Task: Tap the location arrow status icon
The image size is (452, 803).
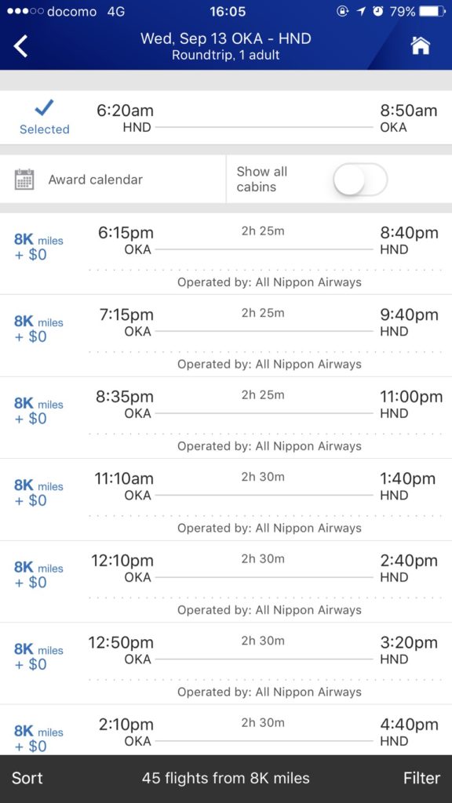Action: 361,11
